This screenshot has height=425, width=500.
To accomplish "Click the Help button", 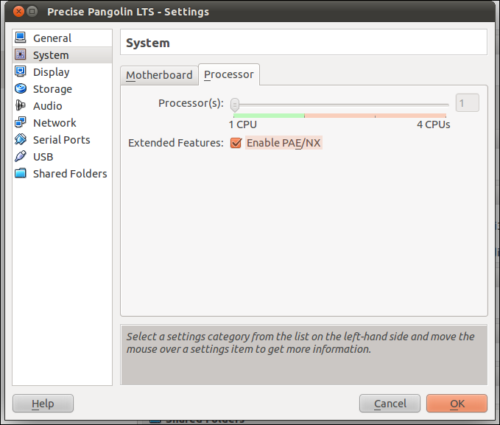I will [43, 404].
